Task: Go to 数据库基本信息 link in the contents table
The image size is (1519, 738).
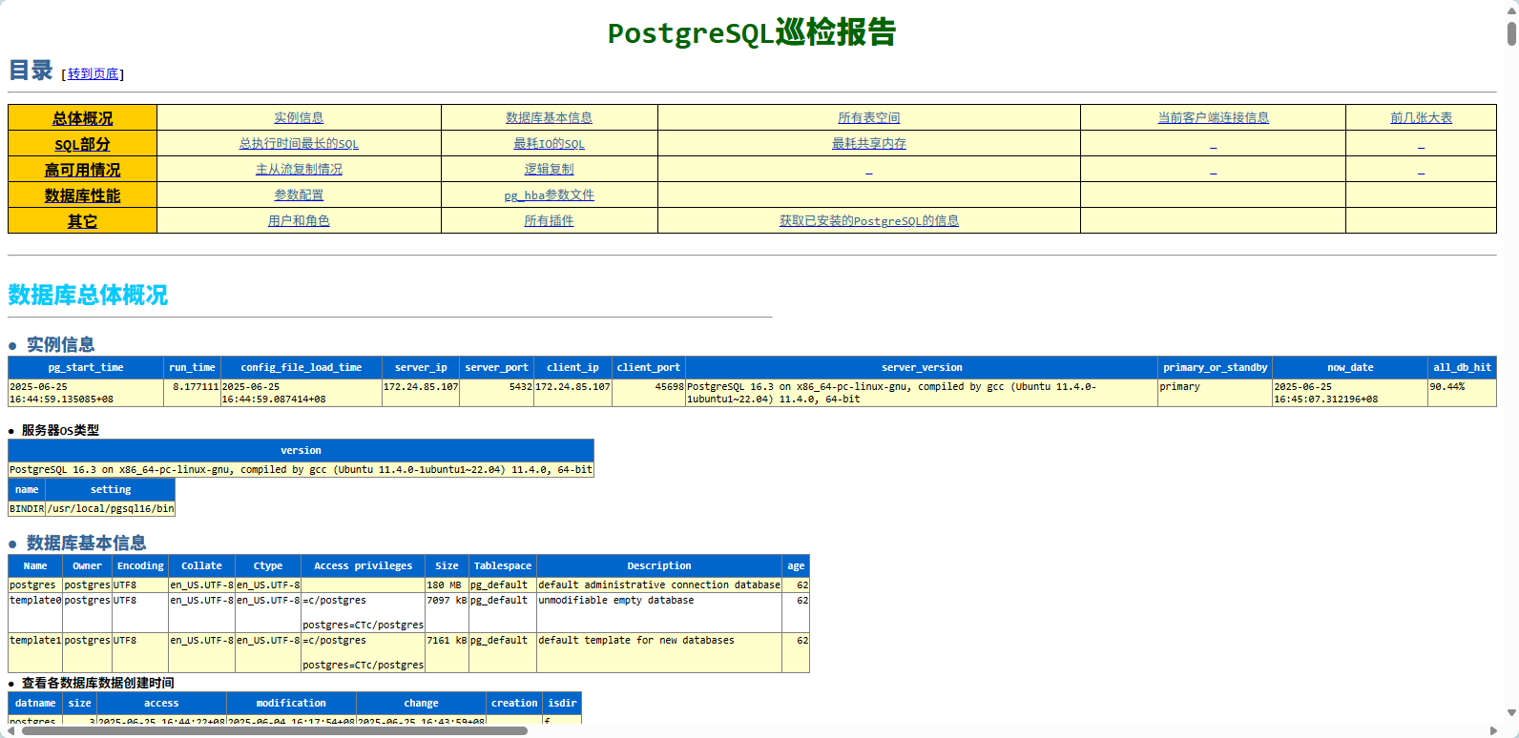Action: pos(549,117)
